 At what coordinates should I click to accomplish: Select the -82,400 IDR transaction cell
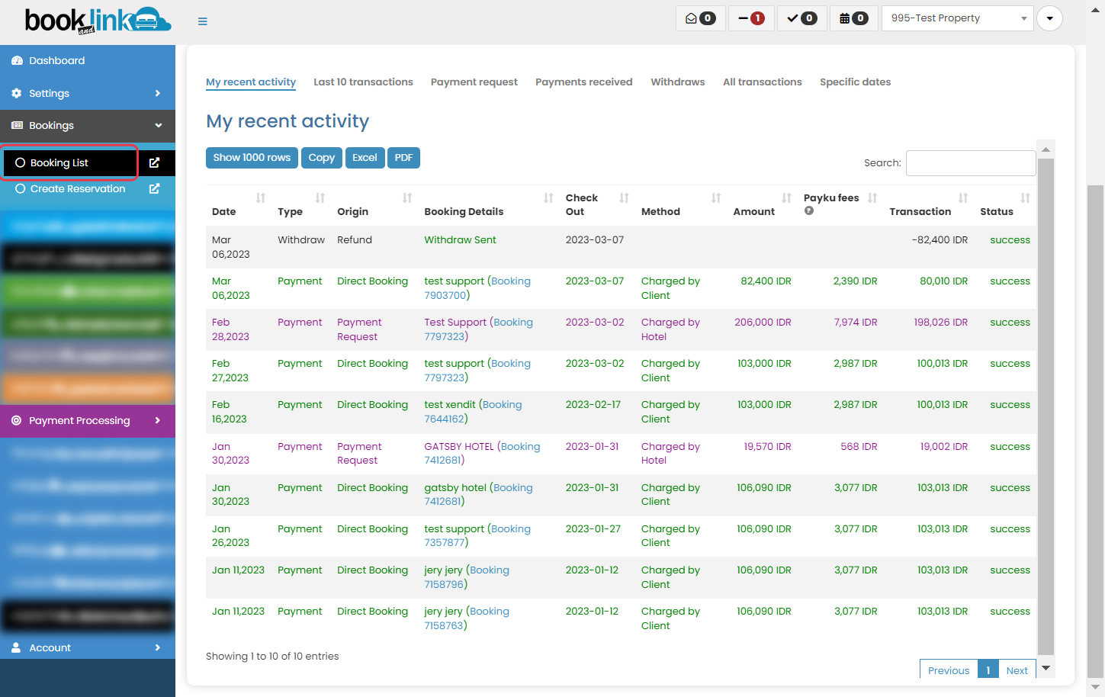[x=940, y=239]
